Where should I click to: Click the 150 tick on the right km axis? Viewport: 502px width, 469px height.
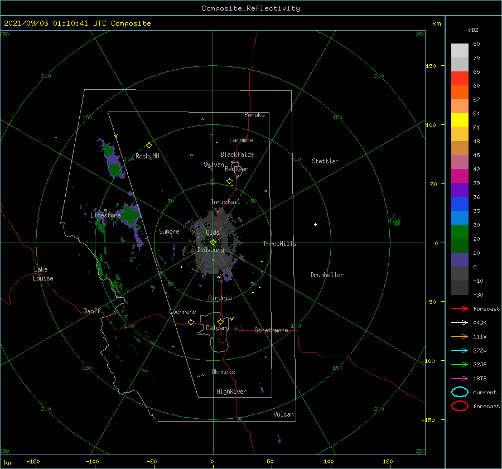[431, 66]
